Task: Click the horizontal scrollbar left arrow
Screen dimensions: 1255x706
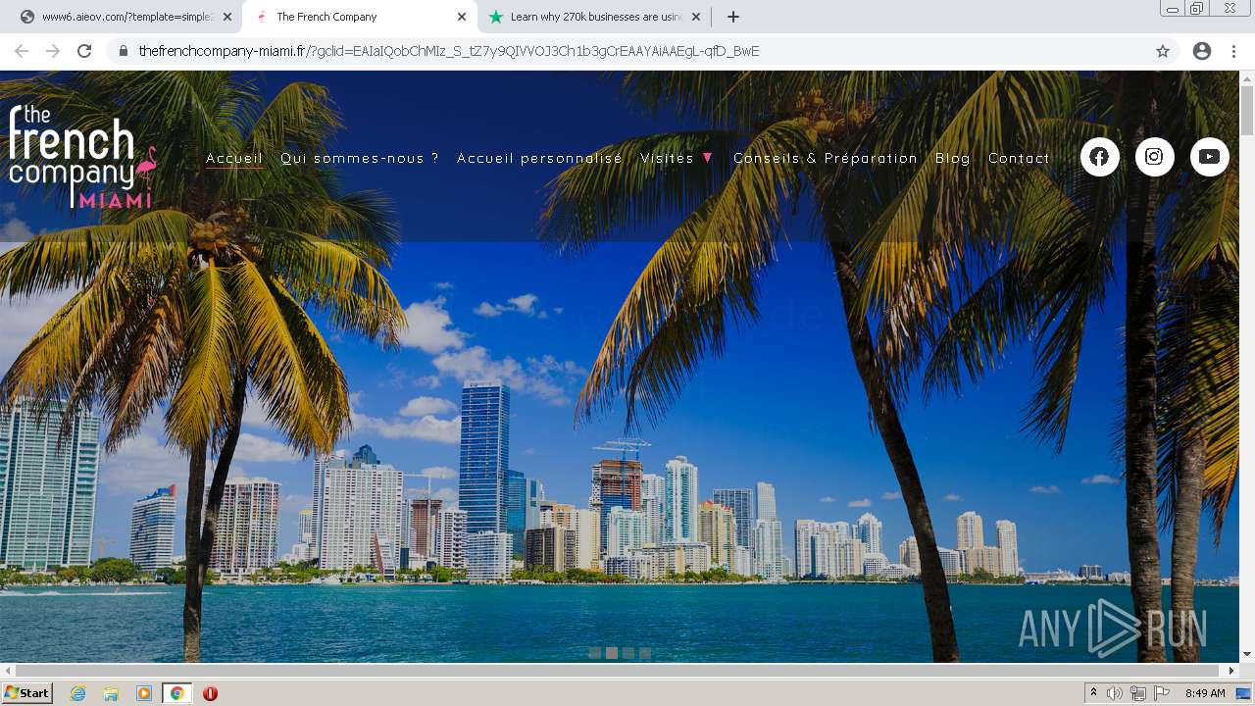Action: [x=8, y=671]
